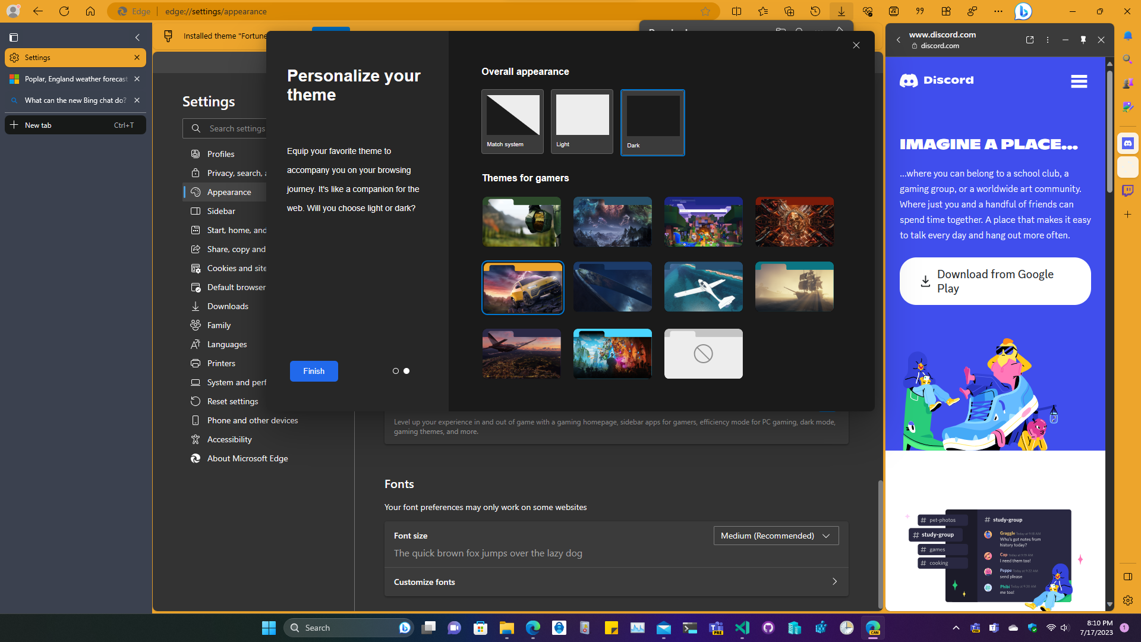The image size is (1141, 642).
Task: Close the weather forecast tab
Action: point(137,79)
